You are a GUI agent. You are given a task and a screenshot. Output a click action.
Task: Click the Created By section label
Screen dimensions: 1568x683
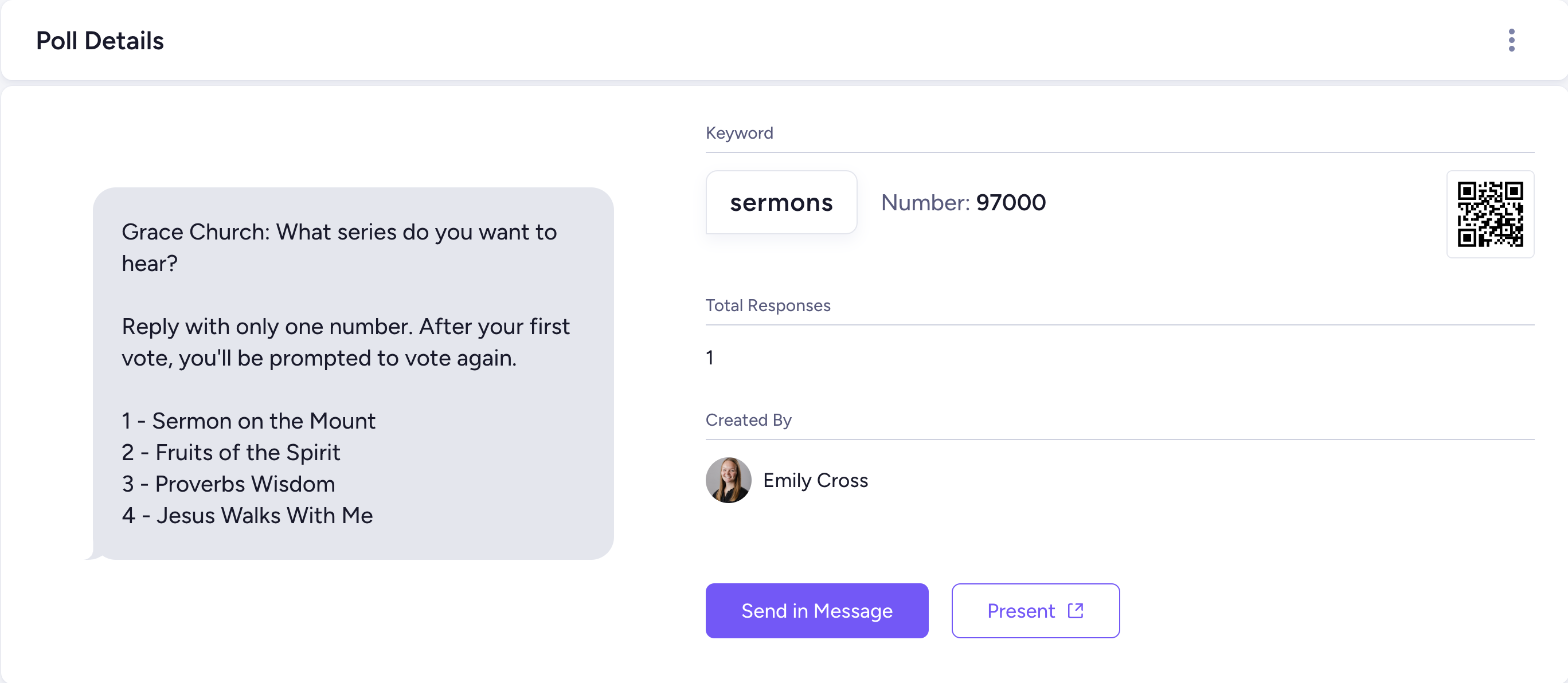tap(748, 419)
